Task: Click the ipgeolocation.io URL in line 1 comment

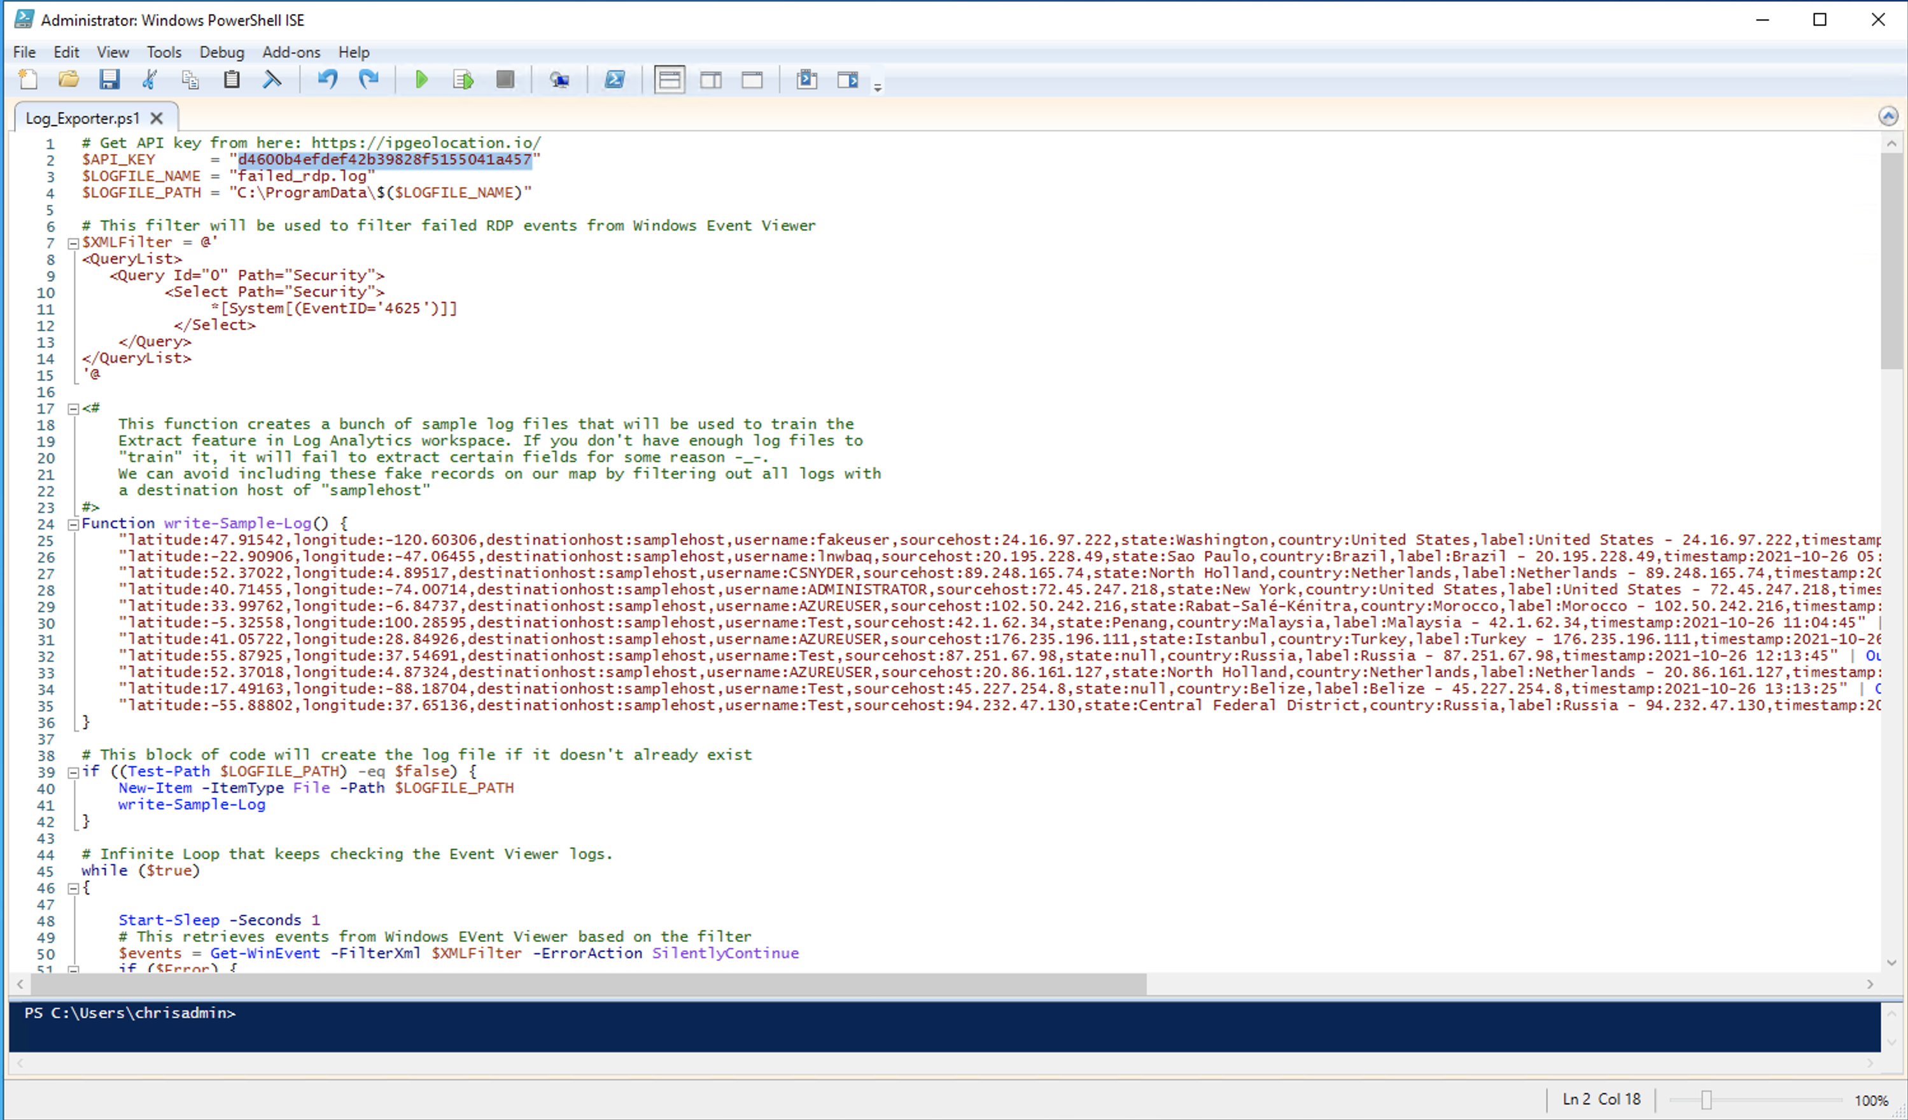Action: (426, 143)
